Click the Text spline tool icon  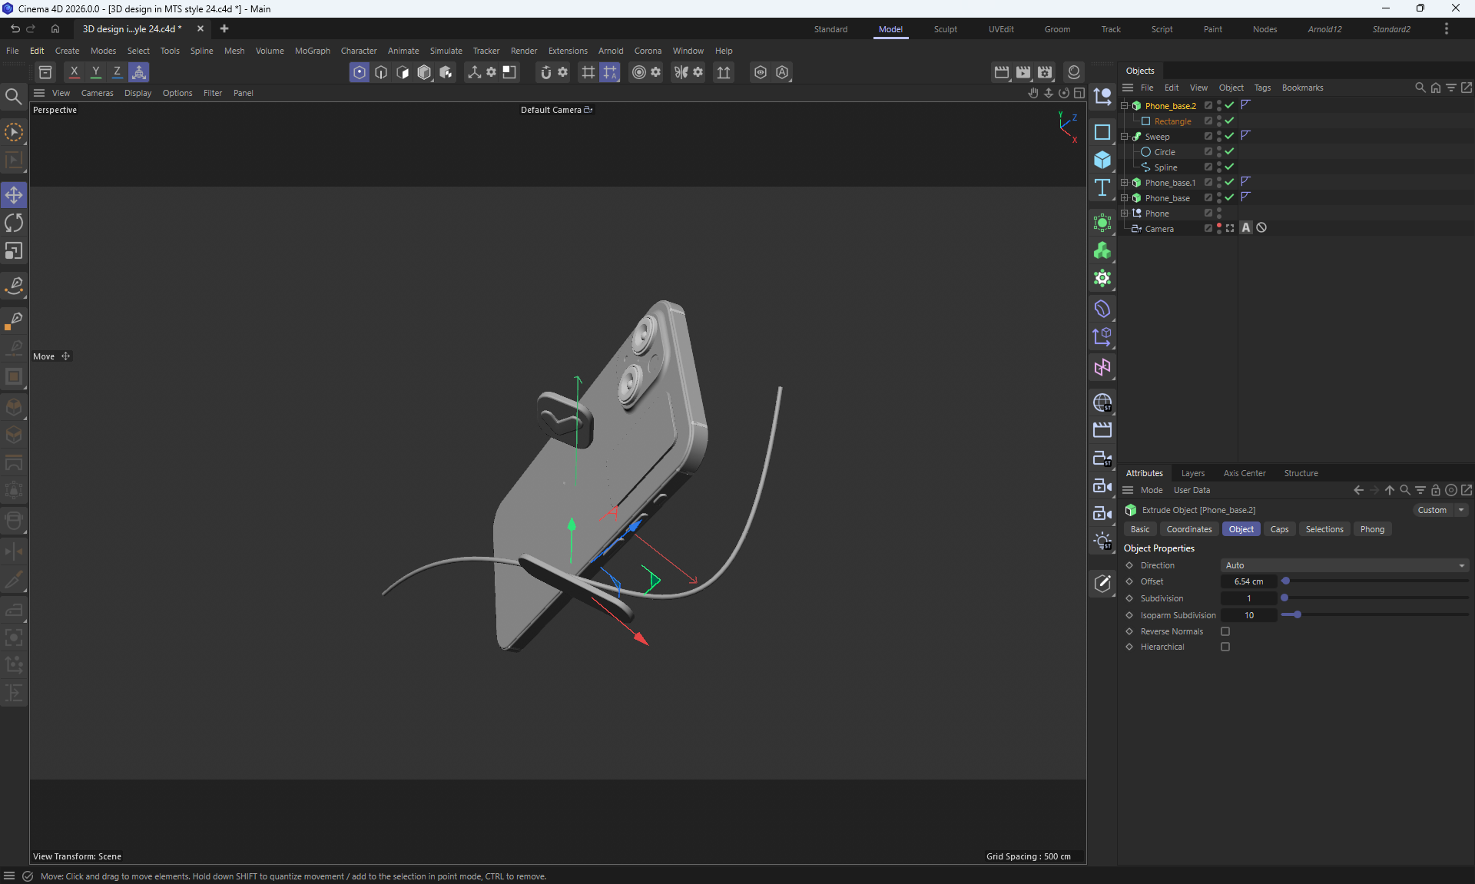point(1102,188)
